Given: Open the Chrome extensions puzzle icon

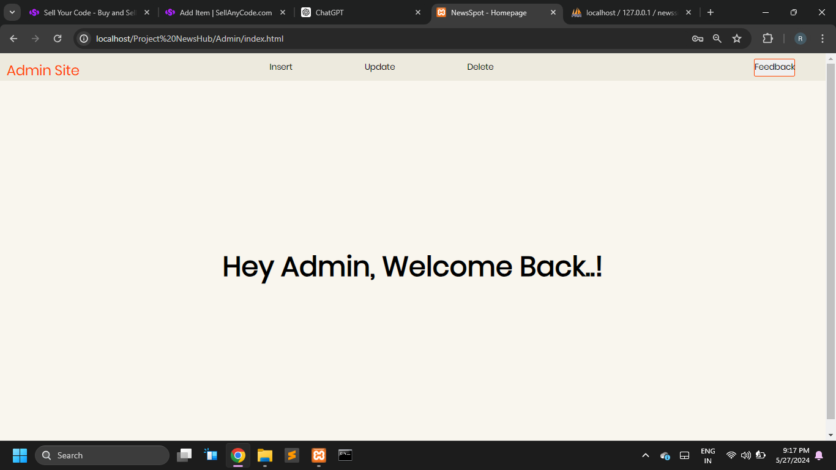Looking at the screenshot, I should (767, 39).
